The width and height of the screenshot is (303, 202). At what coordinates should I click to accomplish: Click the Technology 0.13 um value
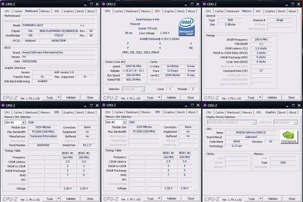(237, 146)
